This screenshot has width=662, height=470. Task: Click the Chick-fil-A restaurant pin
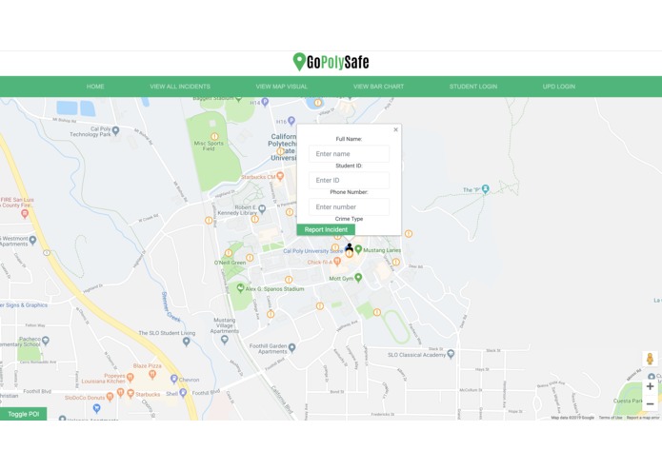point(337,262)
